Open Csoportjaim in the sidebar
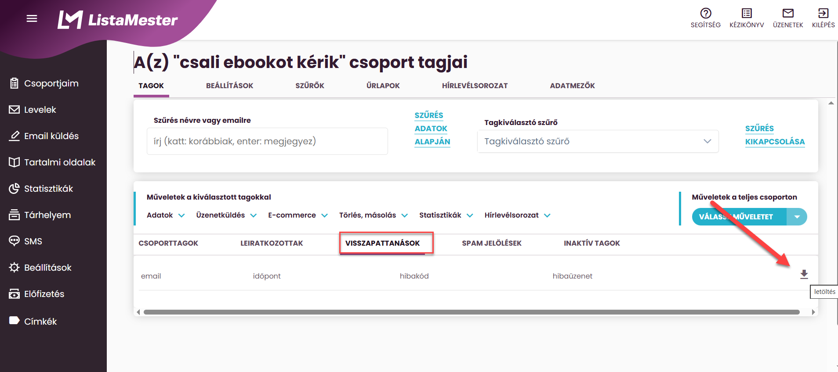This screenshot has height=372, width=838. (44, 83)
